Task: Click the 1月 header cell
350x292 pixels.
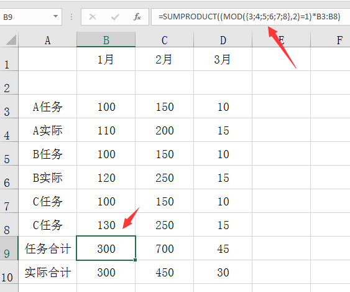Action: (106, 59)
